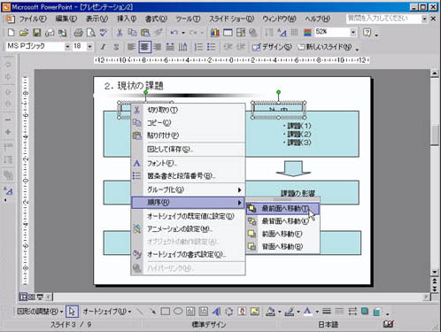
Task: Click Insert WordArt icon
Action: click(x=216, y=312)
